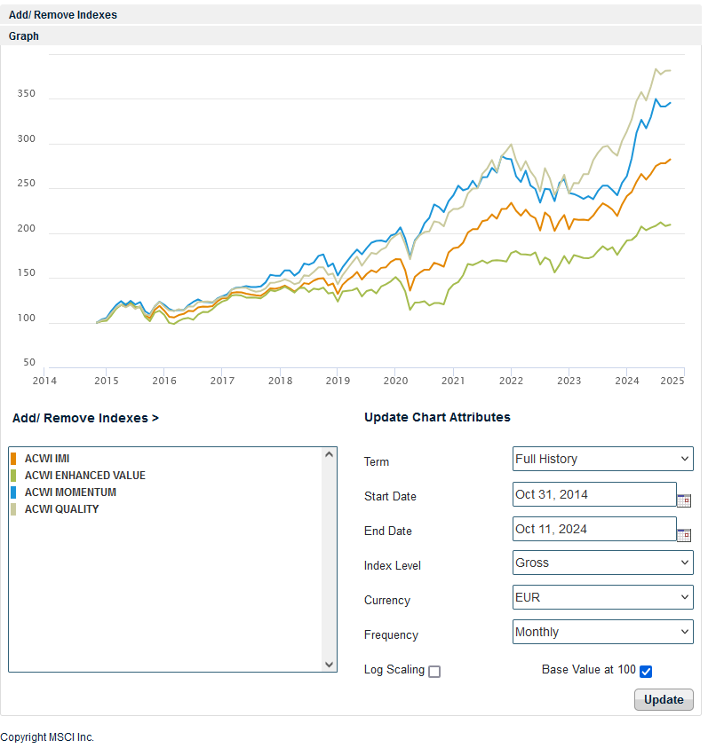Image resolution: width=708 pixels, height=748 pixels.
Task: Click the blue ACWI MOMENTUM color marker
Action: (x=14, y=492)
